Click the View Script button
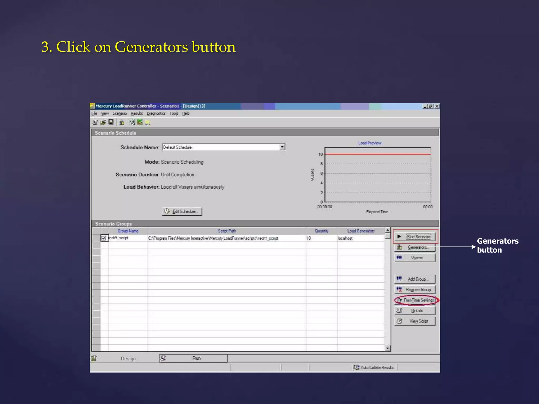 (x=415, y=321)
